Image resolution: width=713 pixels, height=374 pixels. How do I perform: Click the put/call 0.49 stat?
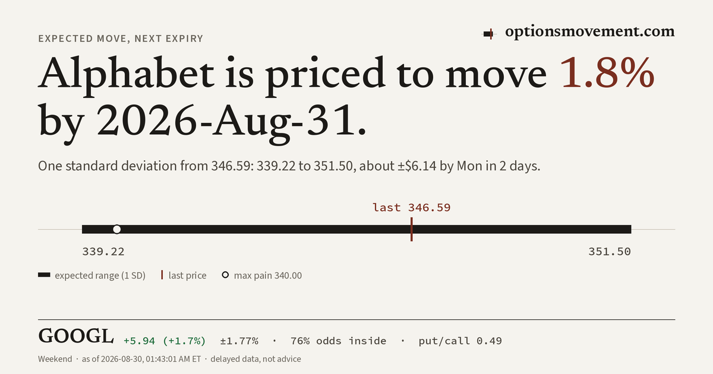460,341
